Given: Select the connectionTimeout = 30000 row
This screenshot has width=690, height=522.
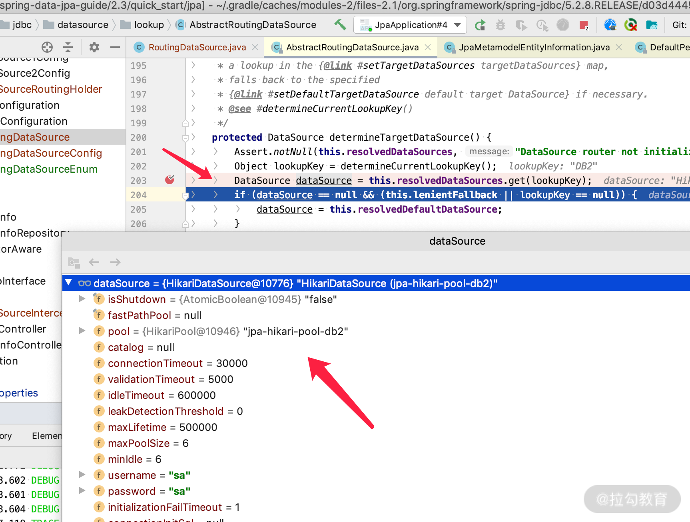Looking at the screenshot, I should [376, 363].
